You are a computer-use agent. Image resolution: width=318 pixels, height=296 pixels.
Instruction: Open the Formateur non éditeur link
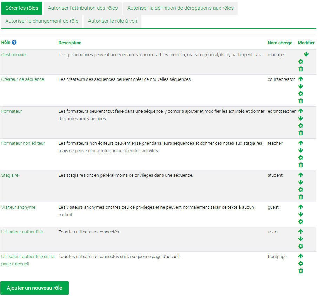click(x=23, y=143)
